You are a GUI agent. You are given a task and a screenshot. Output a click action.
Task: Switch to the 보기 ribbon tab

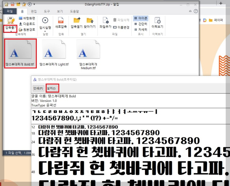click(x=60, y=11)
